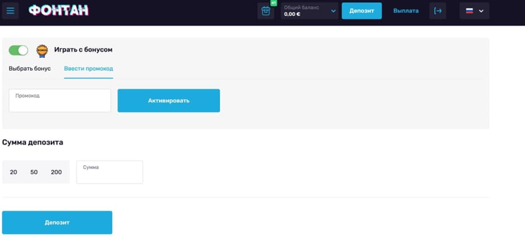Viewport: 525px width, 240px height.
Task: Click the 0,00 € balance value
Action: click(292, 14)
